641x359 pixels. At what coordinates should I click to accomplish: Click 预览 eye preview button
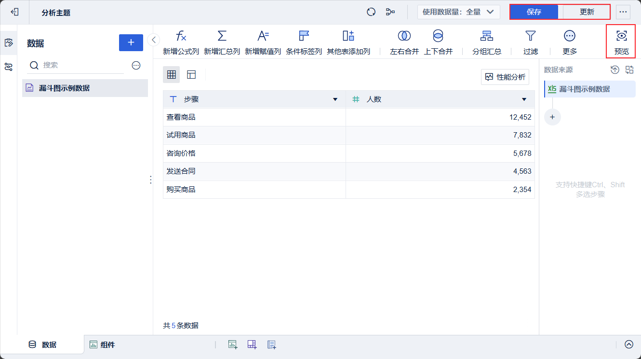tap(621, 42)
